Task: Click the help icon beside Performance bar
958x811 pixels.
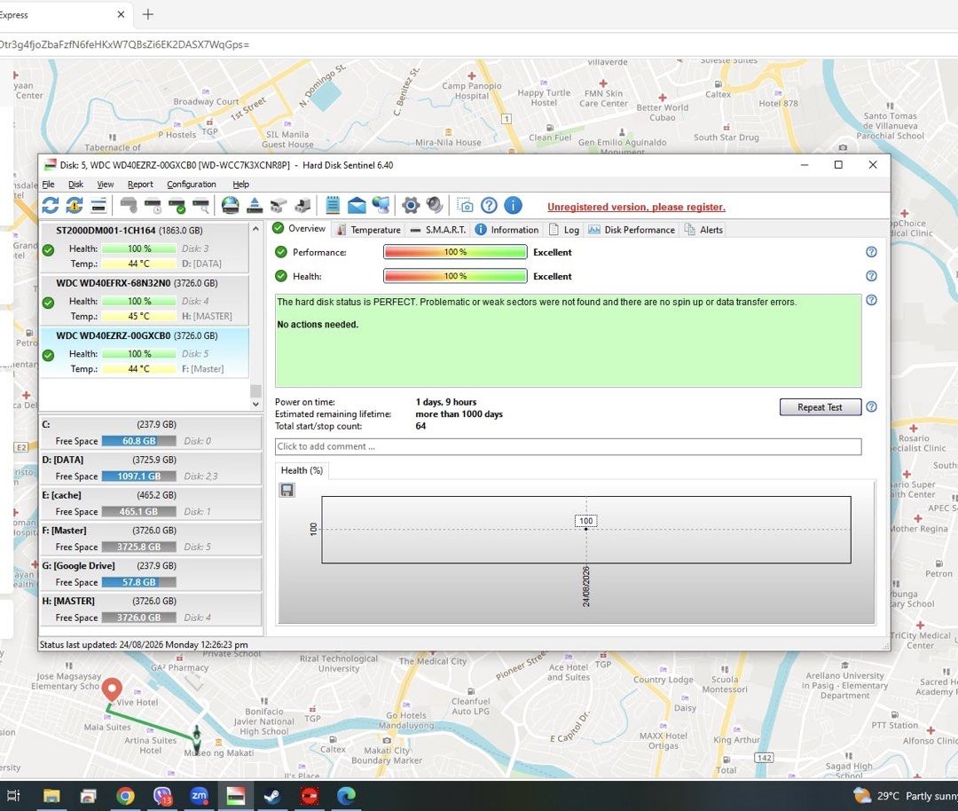Action: click(x=871, y=252)
